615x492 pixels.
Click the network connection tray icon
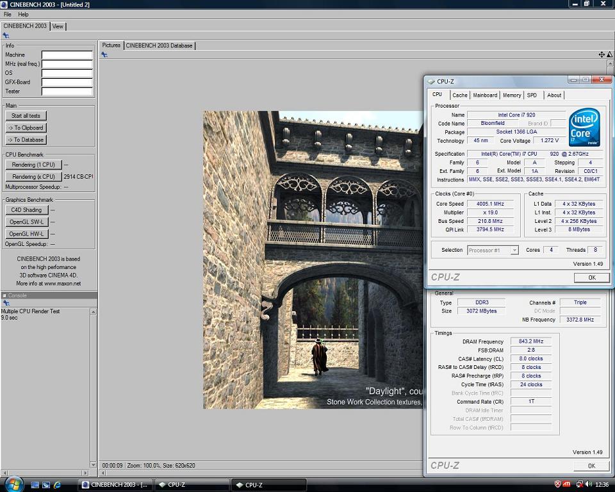point(579,484)
